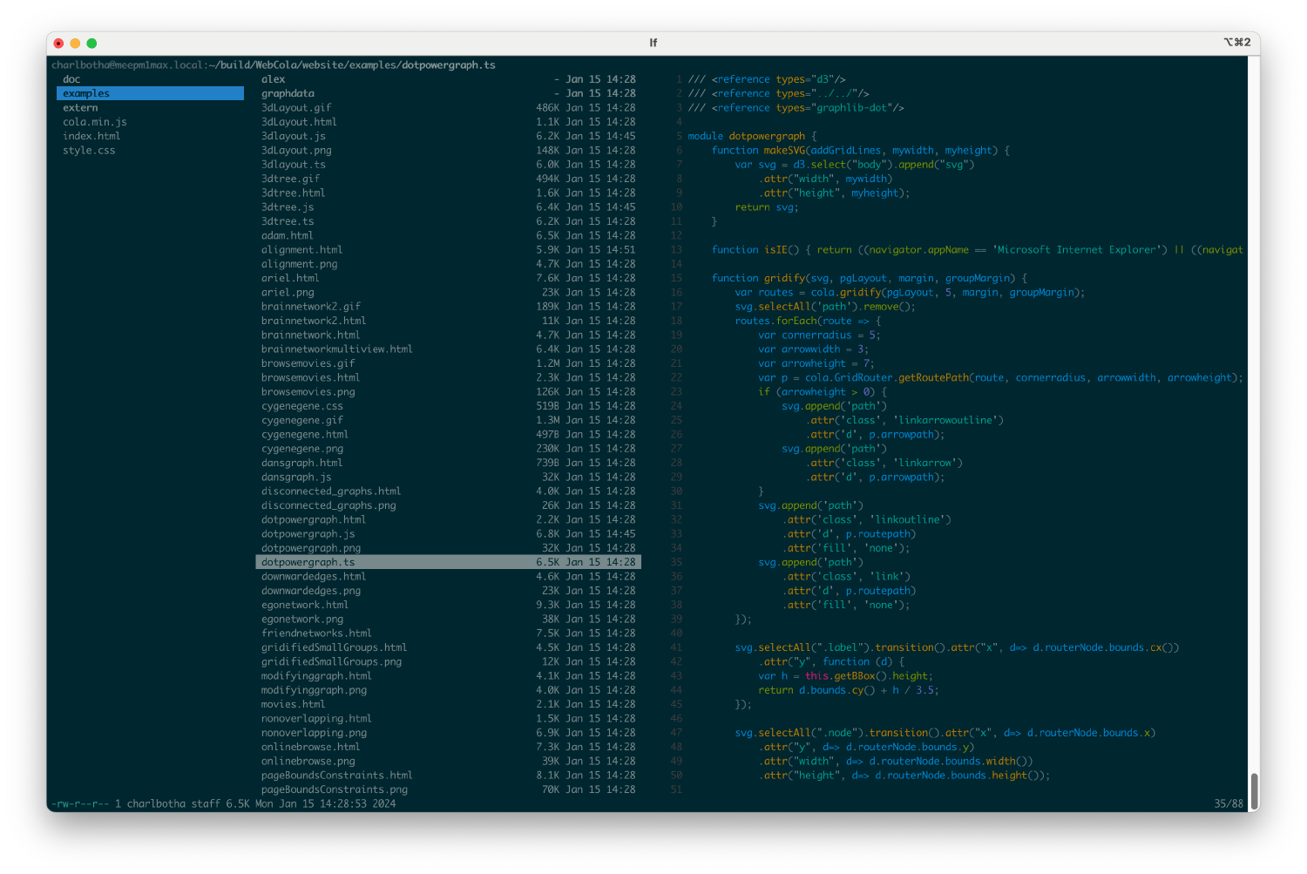Select the "cola.min.js" file
The image size is (1307, 874).
[94, 122]
